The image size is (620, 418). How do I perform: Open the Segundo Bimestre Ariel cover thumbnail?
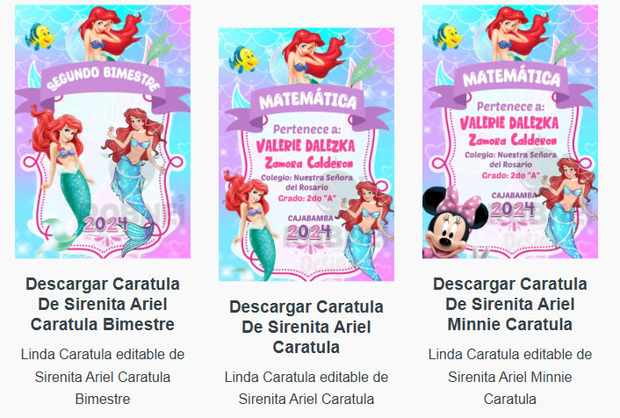pyautogui.click(x=103, y=132)
